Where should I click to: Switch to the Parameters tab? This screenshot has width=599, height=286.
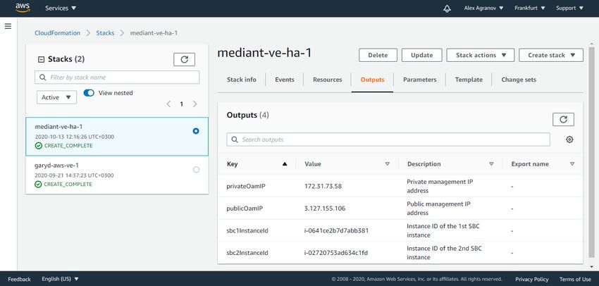tap(420, 80)
